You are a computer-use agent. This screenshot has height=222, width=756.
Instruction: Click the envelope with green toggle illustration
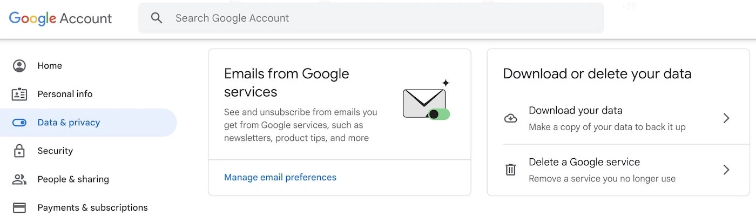[427, 101]
